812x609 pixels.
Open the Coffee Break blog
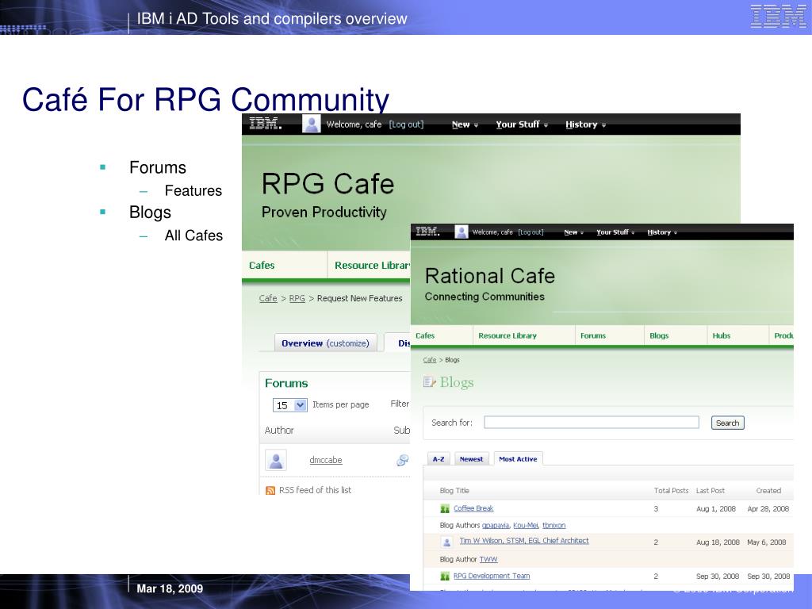pyautogui.click(x=473, y=508)
